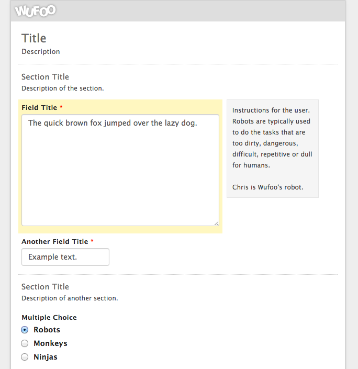Click the Description text under Title
The height and width of the screenshot is (369, 358).
pos(41,52)
